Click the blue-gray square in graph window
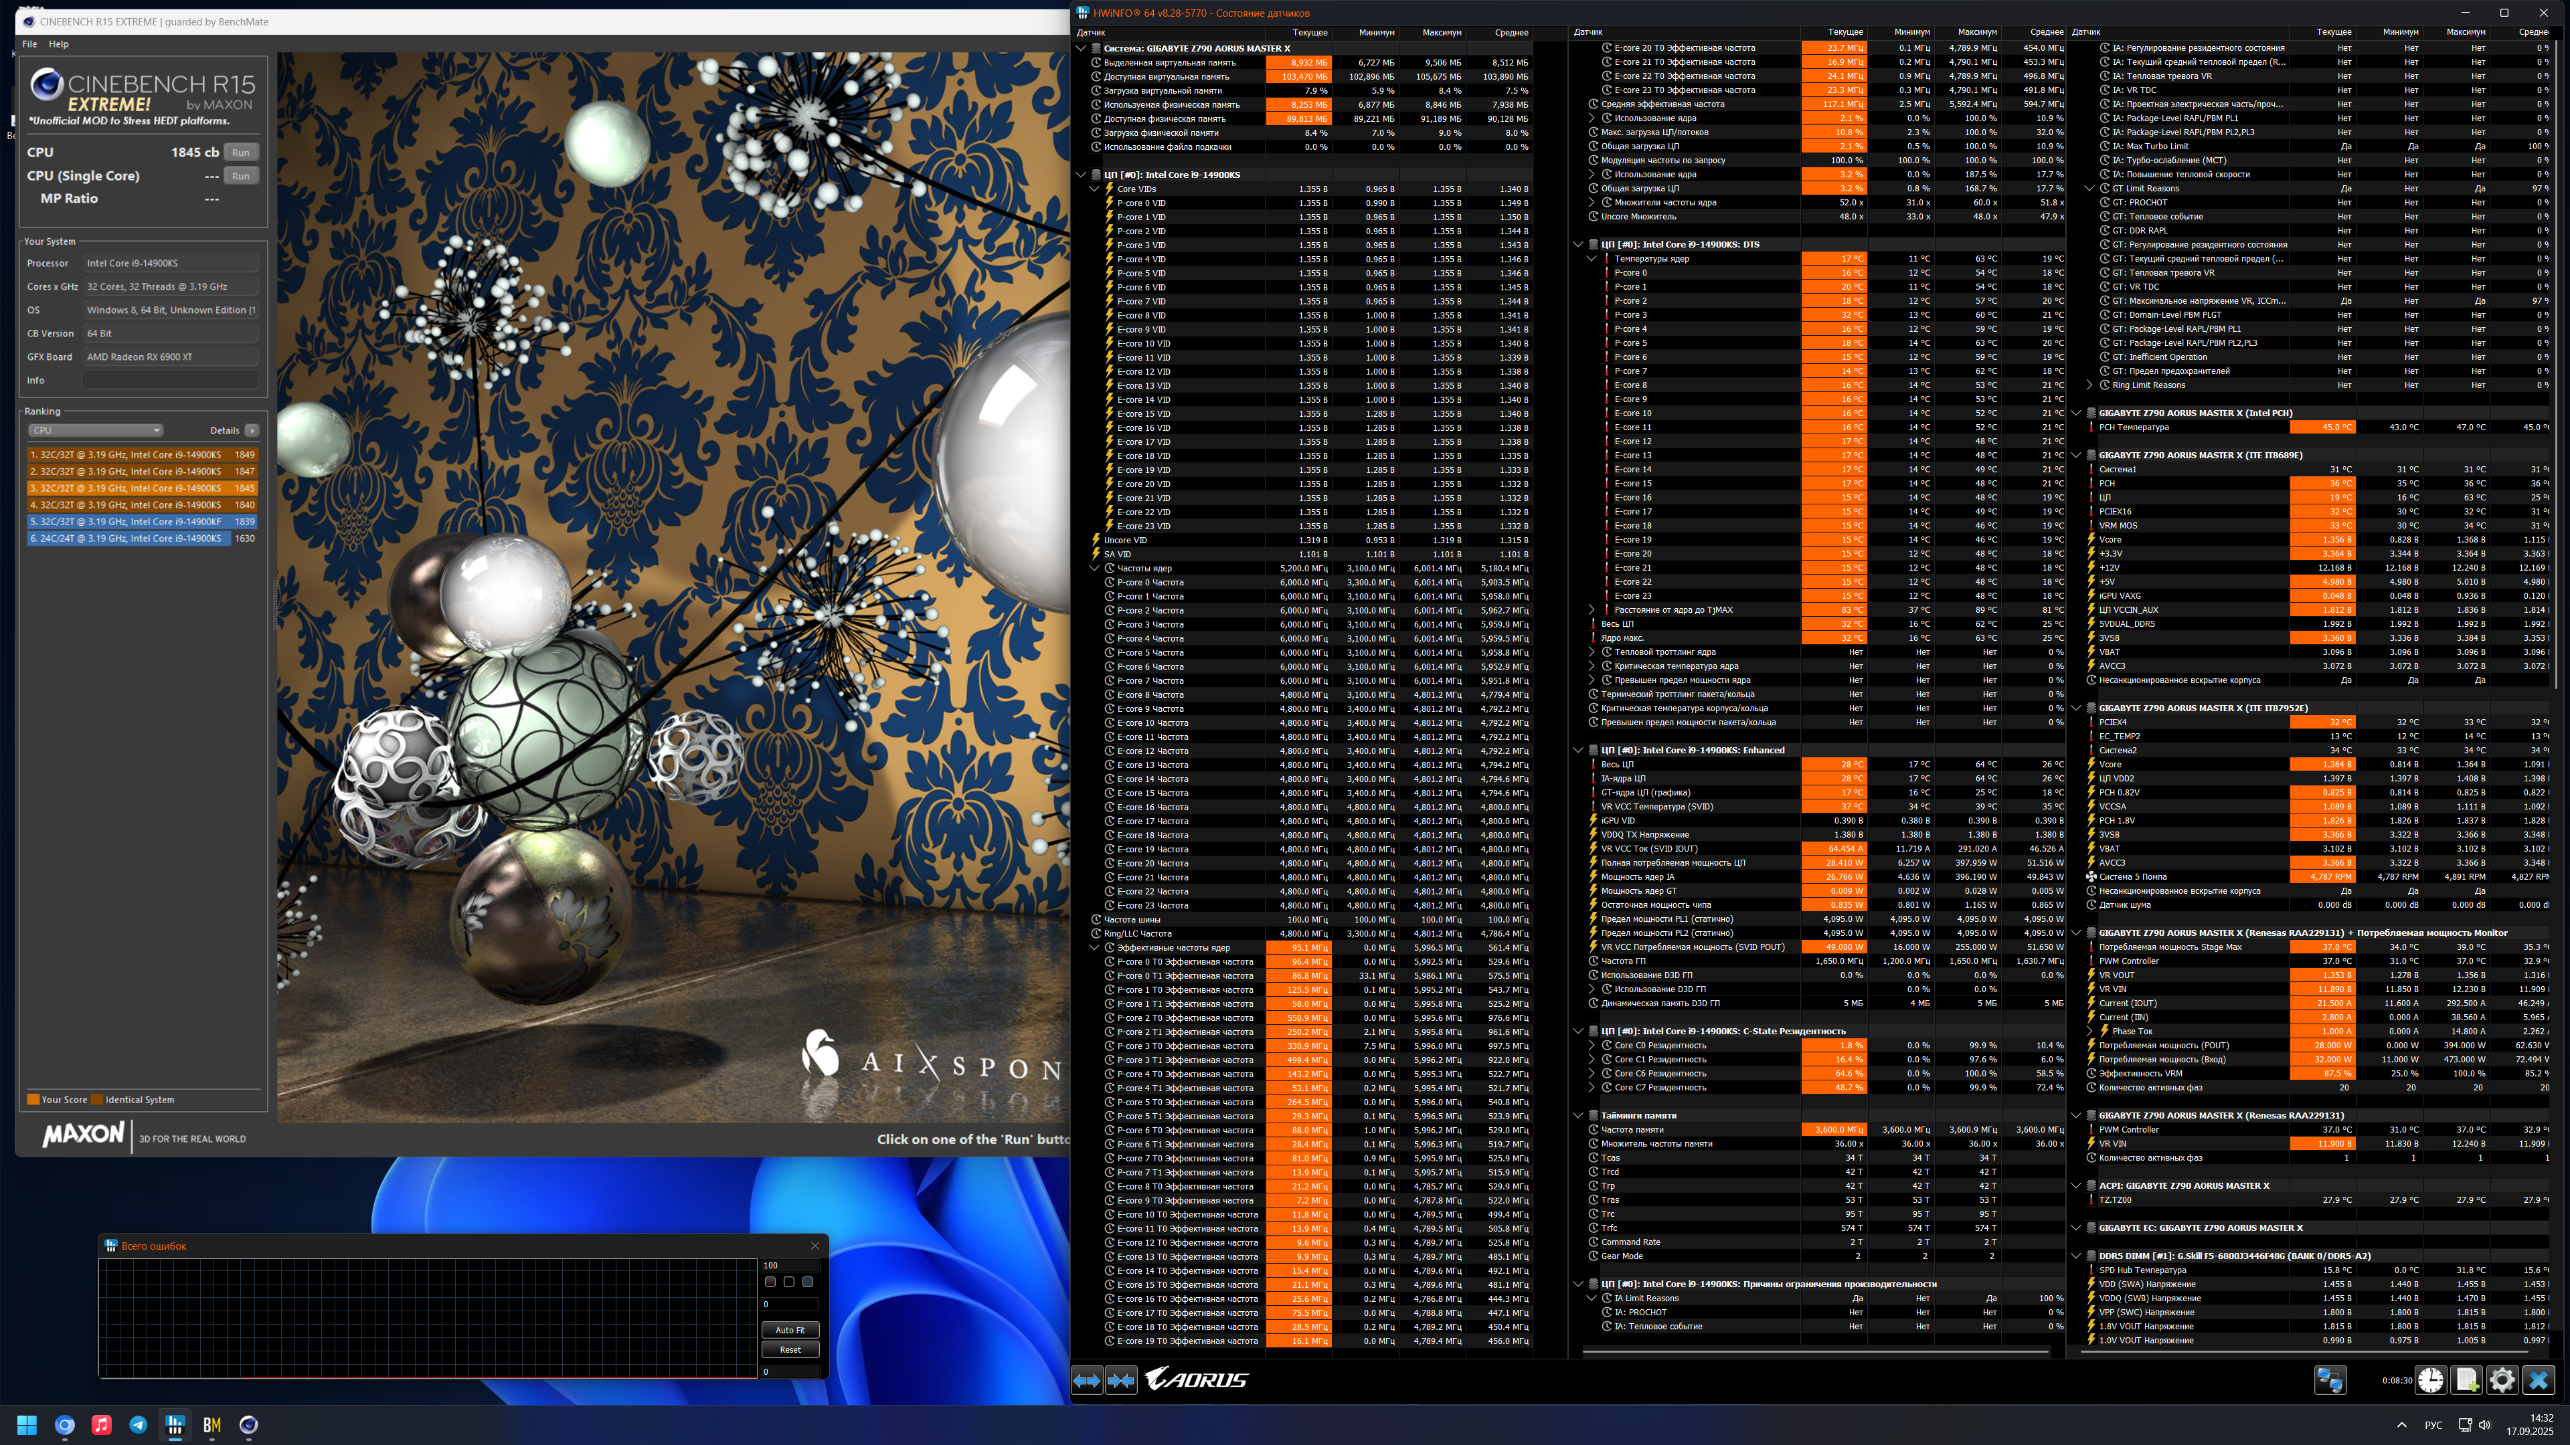The width and height of the screenshot is (2570, 1445). pos(807,1282)
